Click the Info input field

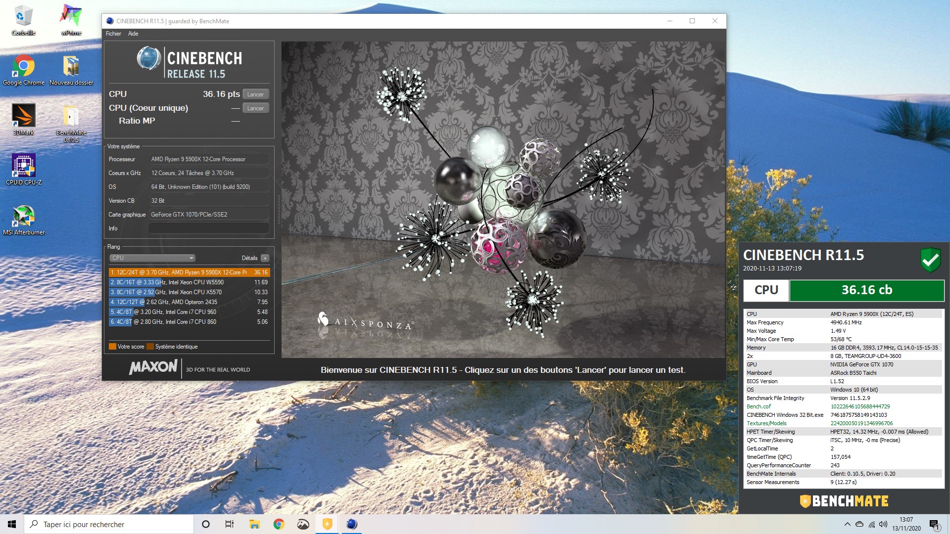click(x=209, y=228)
